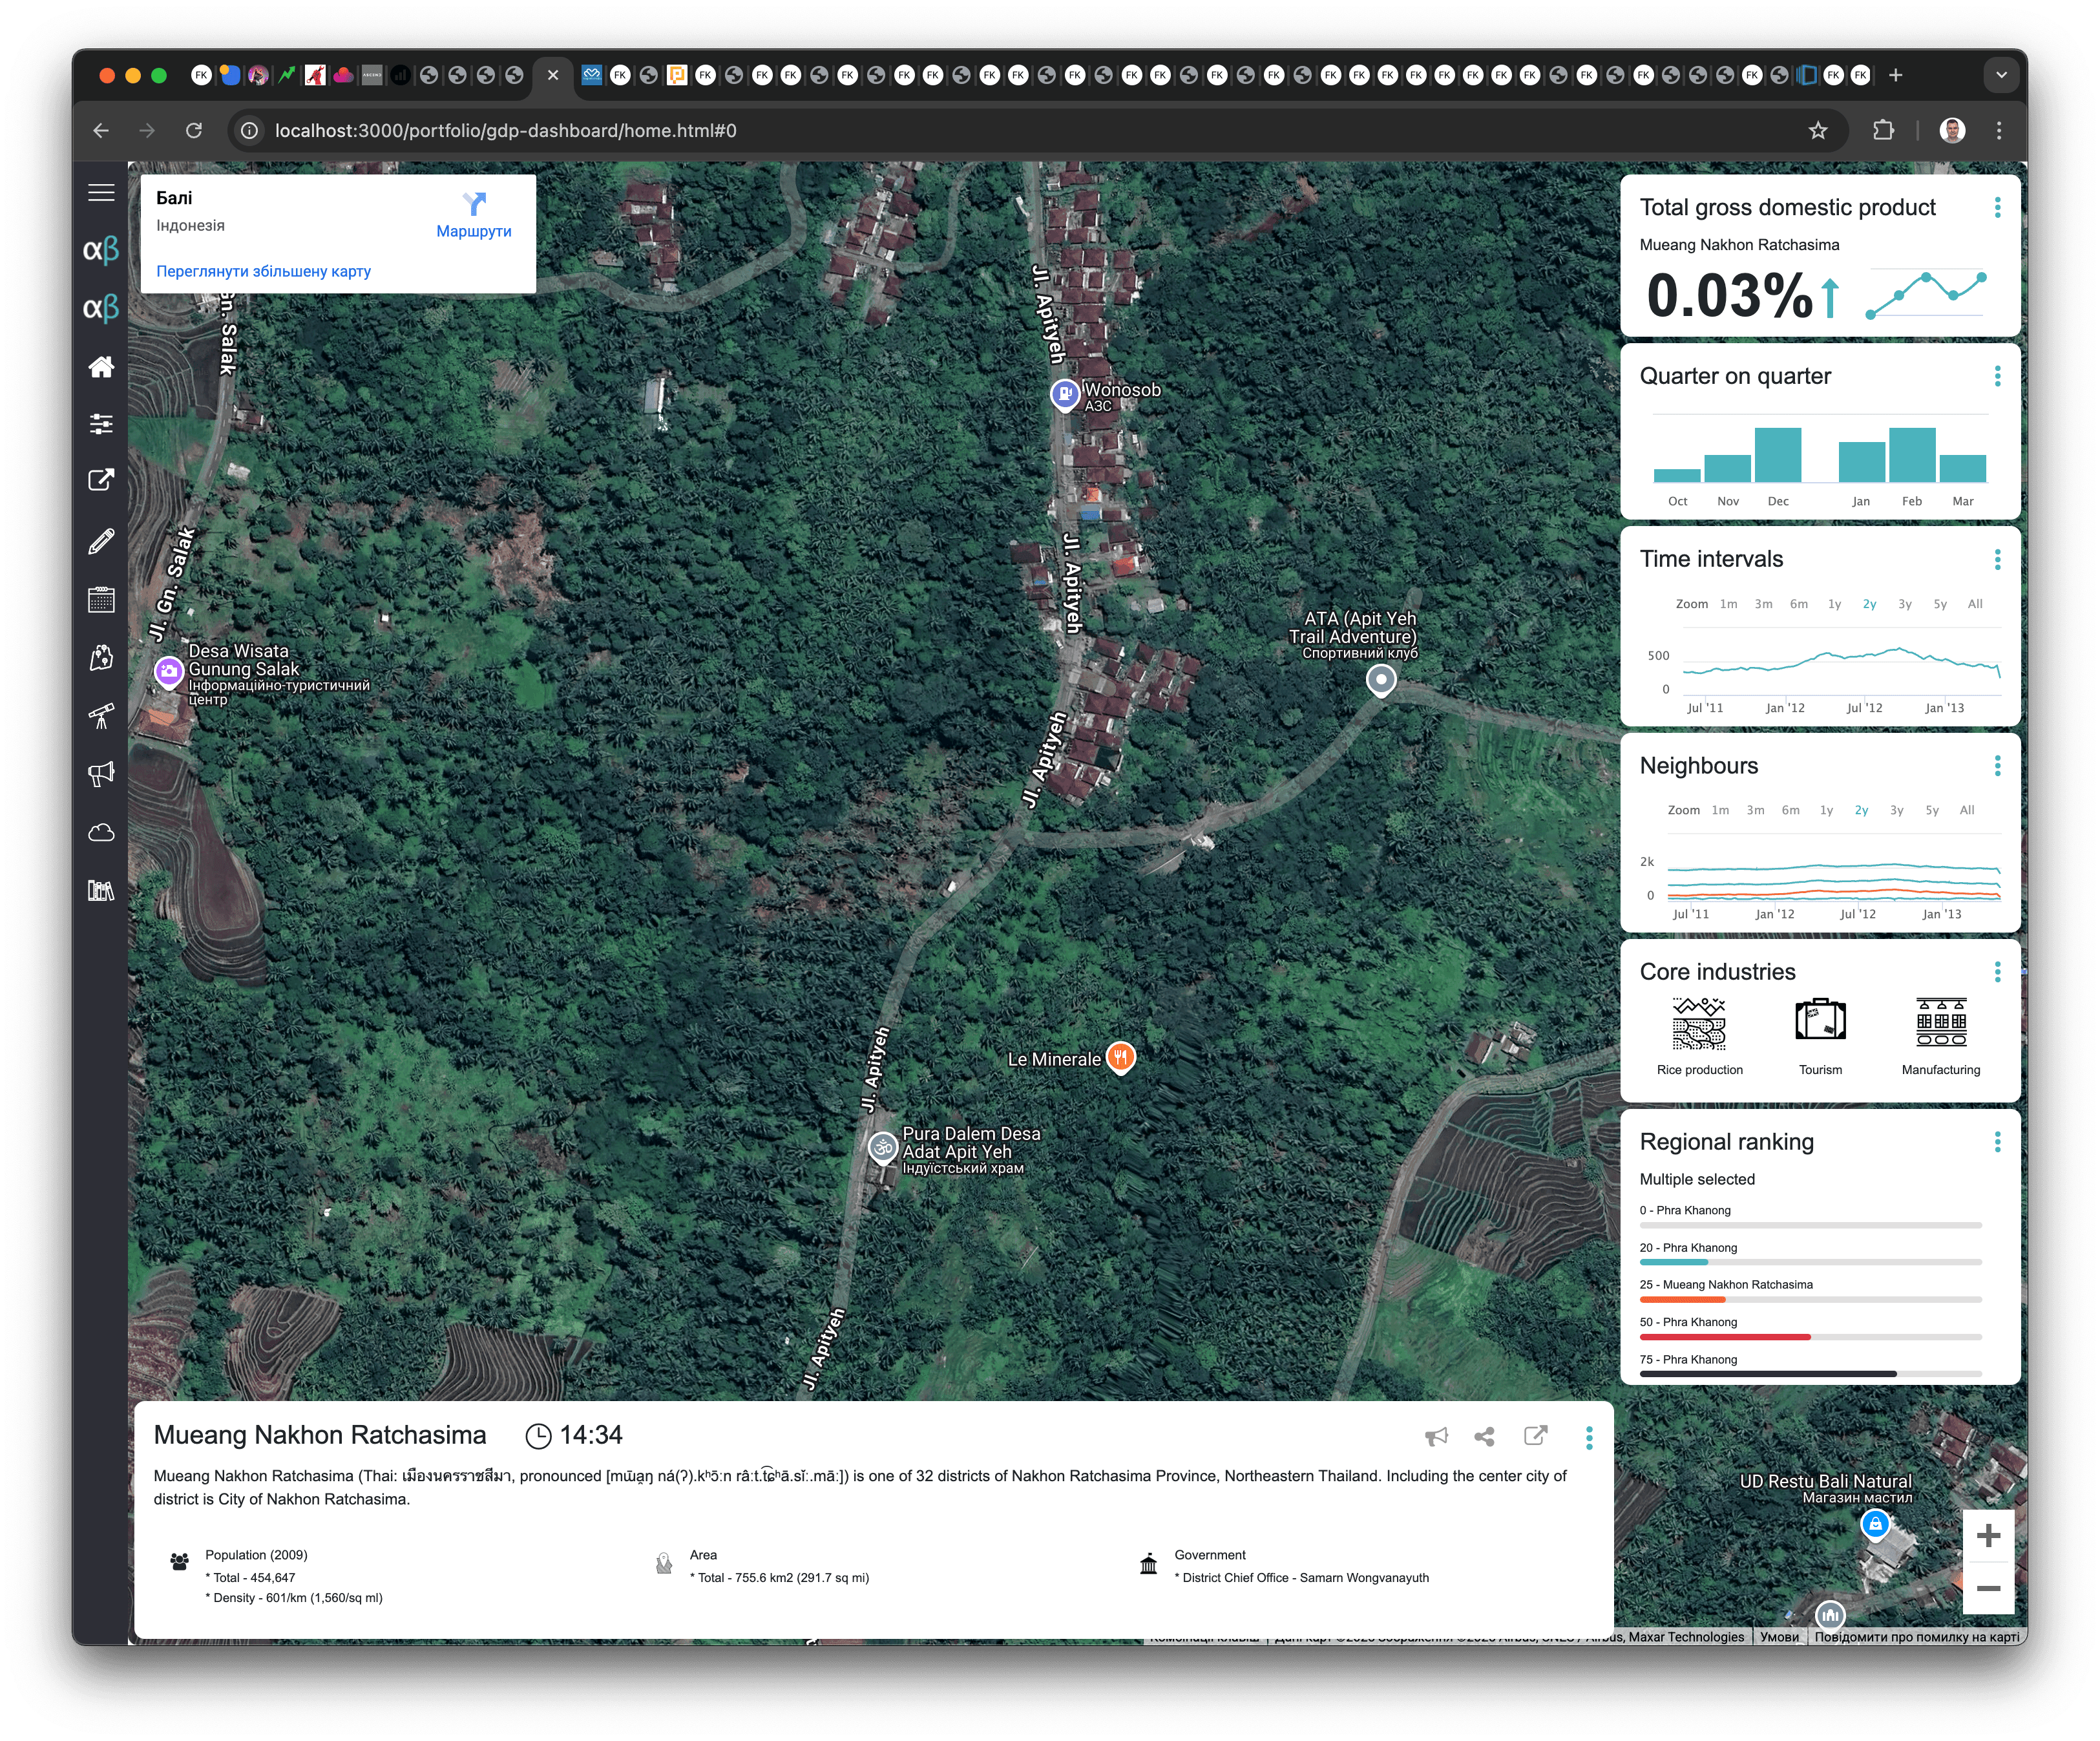Select 1y zoom in Neighbours chart
Image resolution: width=2100 pixels, height=1741 pixels.
pos(1826,811)
